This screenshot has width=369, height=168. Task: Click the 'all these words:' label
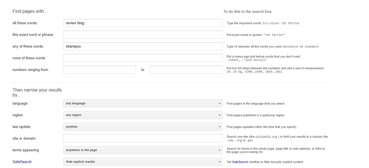click(25, 23)
